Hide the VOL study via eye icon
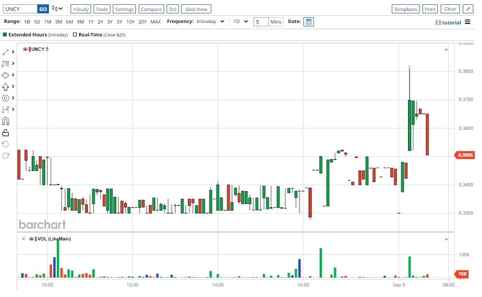This screenshot has width=482, height=297. [31, 239]
